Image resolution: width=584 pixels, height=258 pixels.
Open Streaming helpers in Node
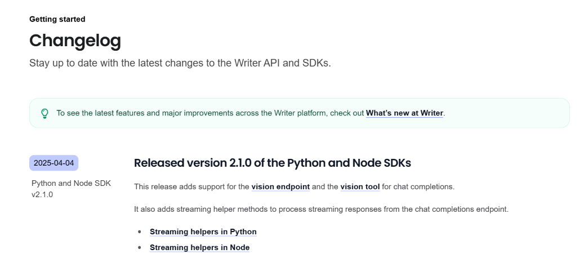[x=199, y=247]
